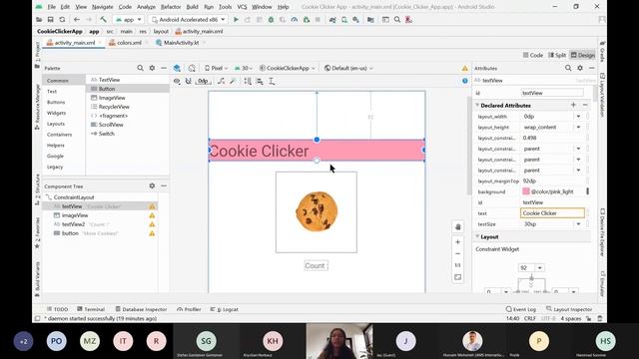Remove declared attribute with minus icon
Image resolution: width=639 pixels, height=359 pixels.
pos(585,105)
